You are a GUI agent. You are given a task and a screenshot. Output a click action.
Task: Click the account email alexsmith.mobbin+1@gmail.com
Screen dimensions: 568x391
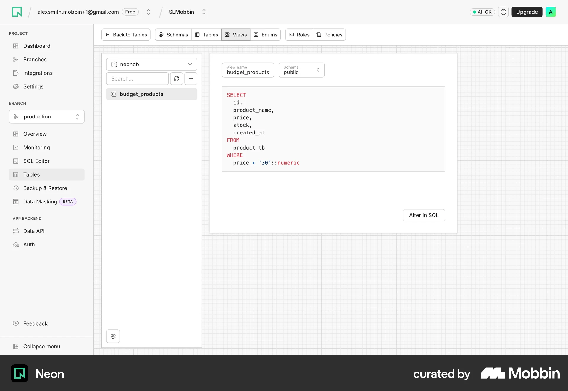78,12
